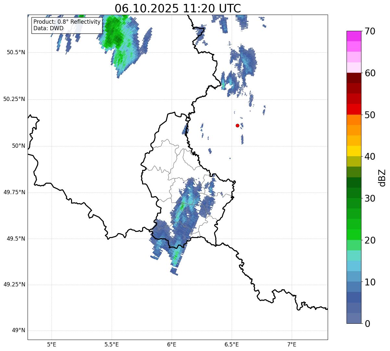Click the 7°E longitude label

click(292, 344)
